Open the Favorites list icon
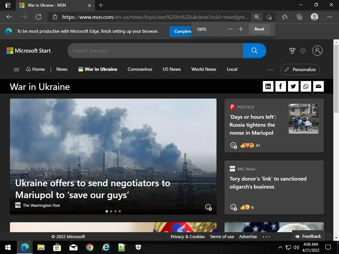Image resolution: width=339 pixels, height=254 pixels. [x=285, y=17]
